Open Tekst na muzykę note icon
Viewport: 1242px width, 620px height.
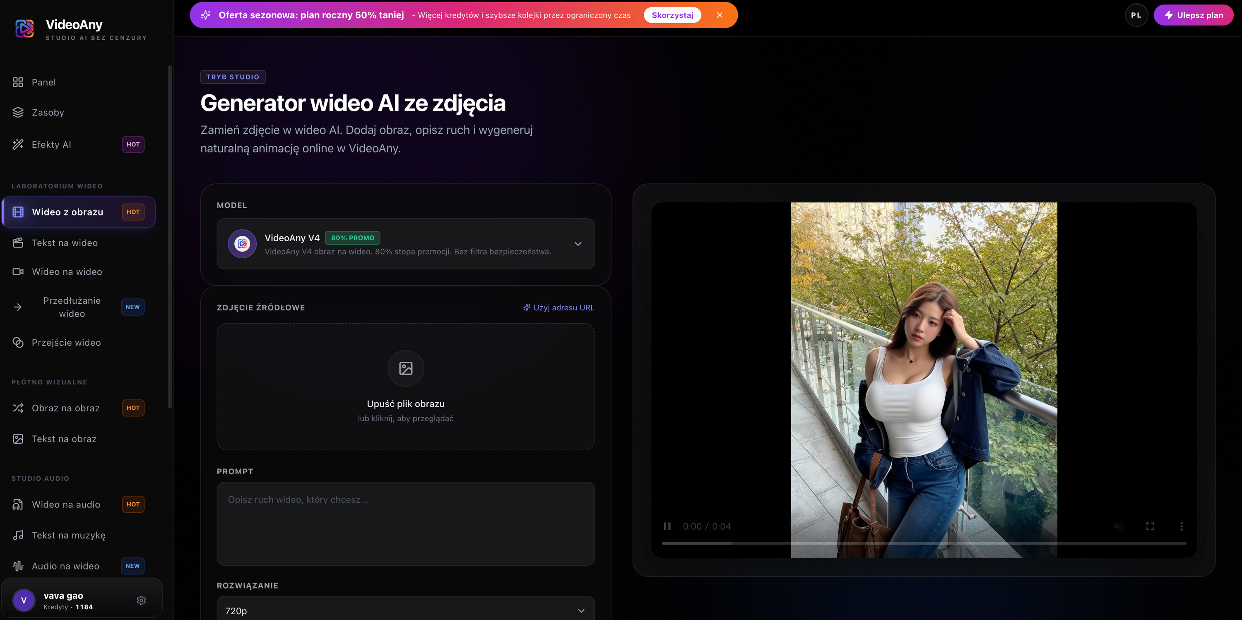[x=18, y=535]
